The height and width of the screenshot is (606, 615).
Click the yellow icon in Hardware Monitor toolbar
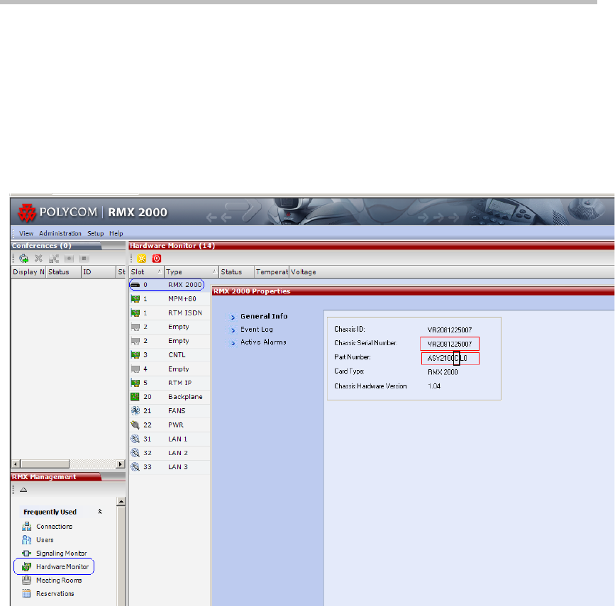tap(141, 259)
